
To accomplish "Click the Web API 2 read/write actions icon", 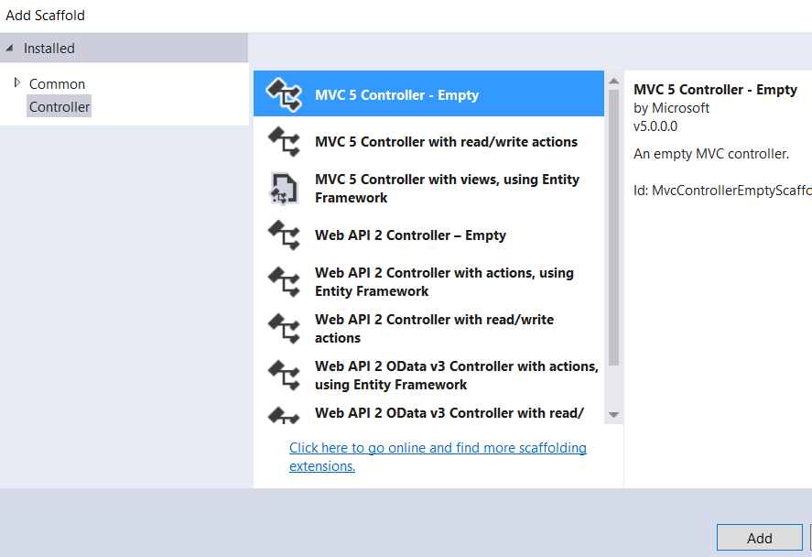I will [284, 328].
